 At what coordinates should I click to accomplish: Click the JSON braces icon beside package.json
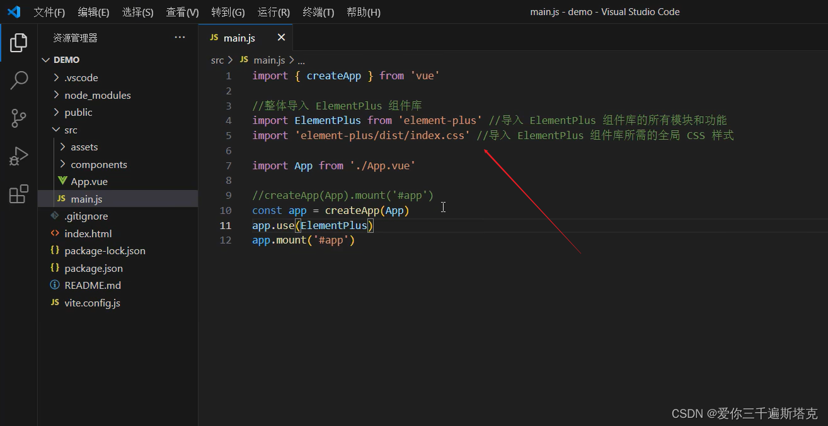pos(55,268)
